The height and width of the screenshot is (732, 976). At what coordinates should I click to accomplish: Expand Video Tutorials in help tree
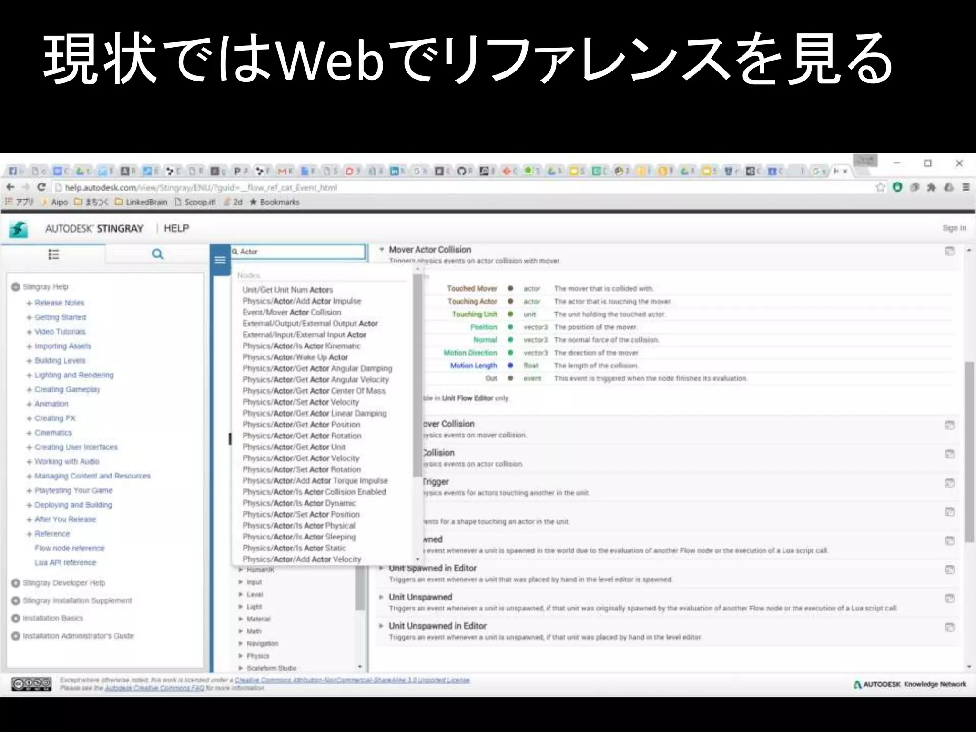(x=30, y=332)
